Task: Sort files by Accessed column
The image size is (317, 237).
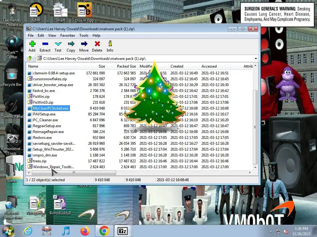Action: tap(215, 66)
